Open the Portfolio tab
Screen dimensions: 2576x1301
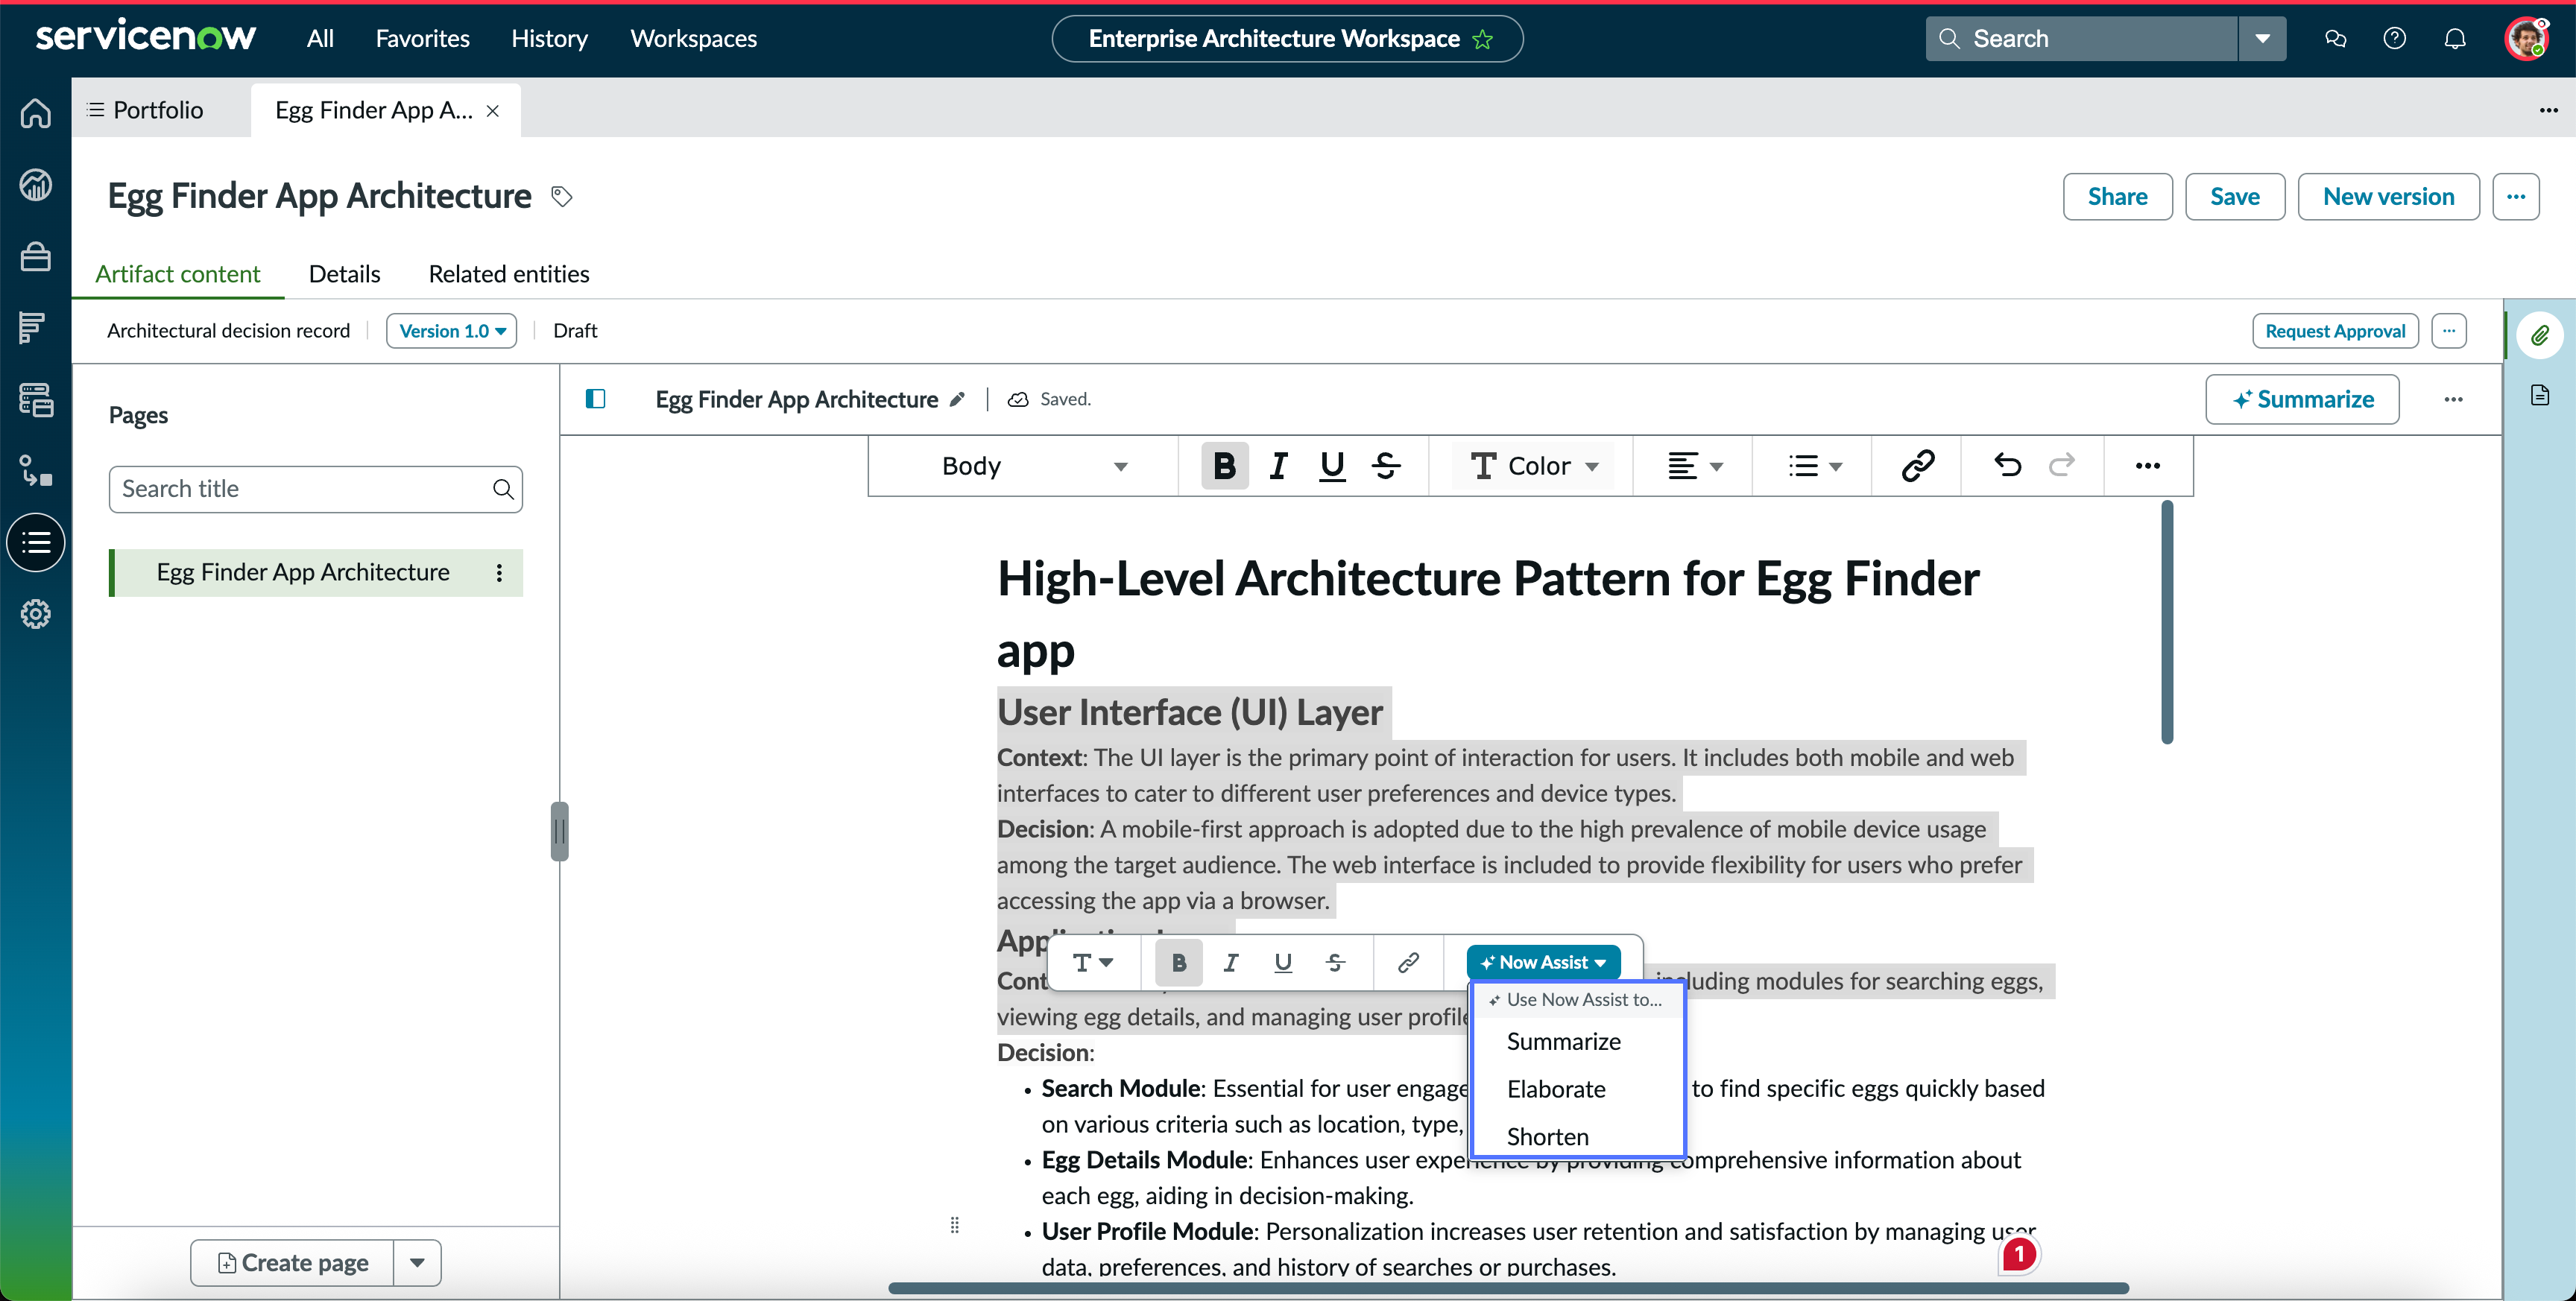pos(147,110)
